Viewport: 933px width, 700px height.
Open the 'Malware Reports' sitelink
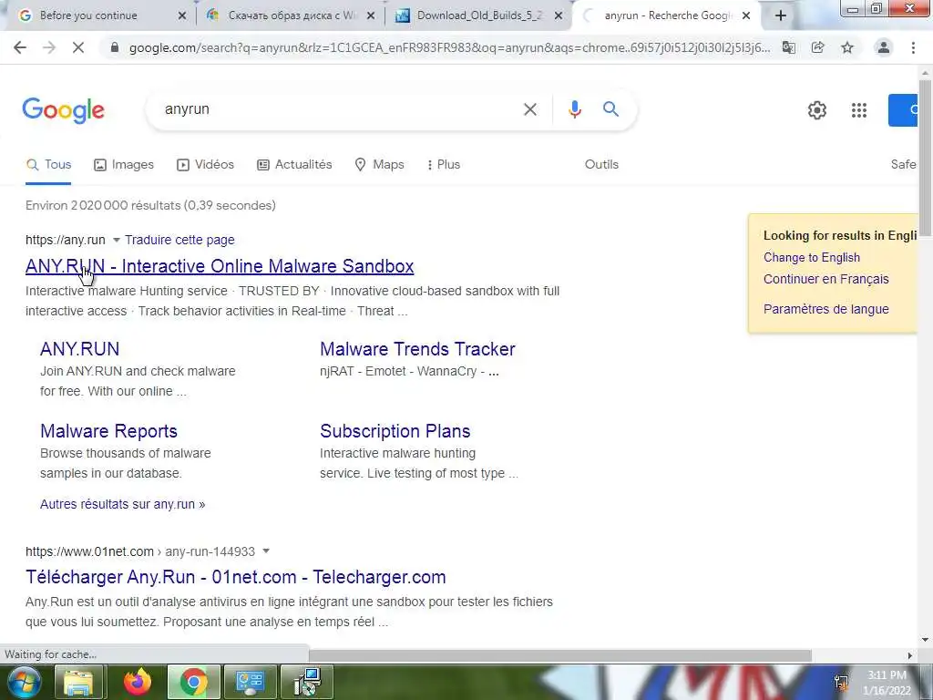click(109, 431)
